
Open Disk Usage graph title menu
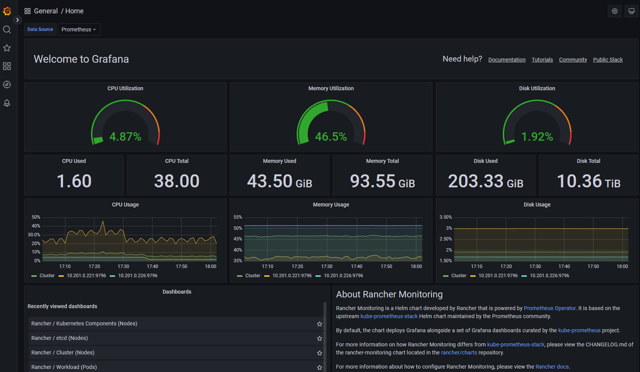point(537,205)
